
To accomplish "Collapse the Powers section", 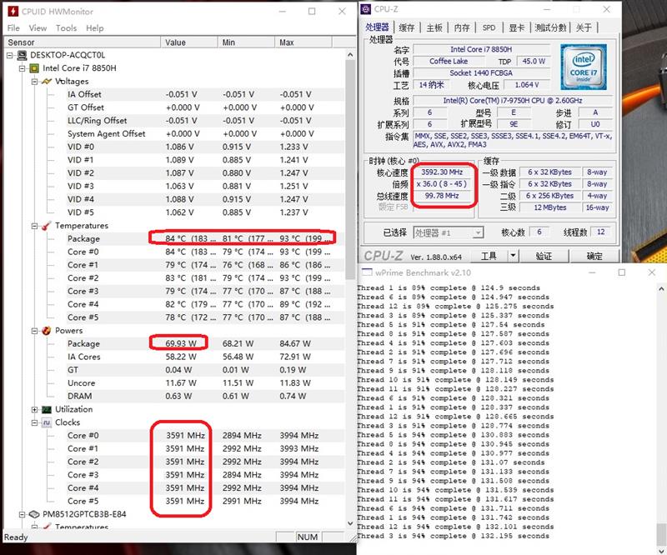I will tap(34, 331).
